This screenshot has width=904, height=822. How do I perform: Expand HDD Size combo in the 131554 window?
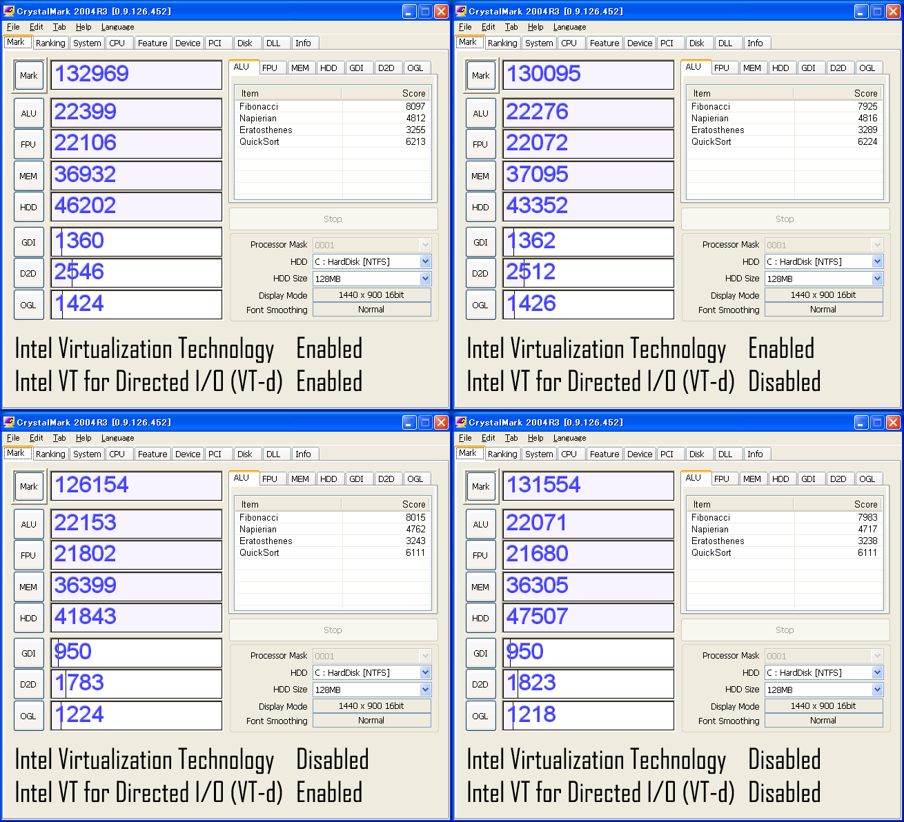[x=877, y=690]
